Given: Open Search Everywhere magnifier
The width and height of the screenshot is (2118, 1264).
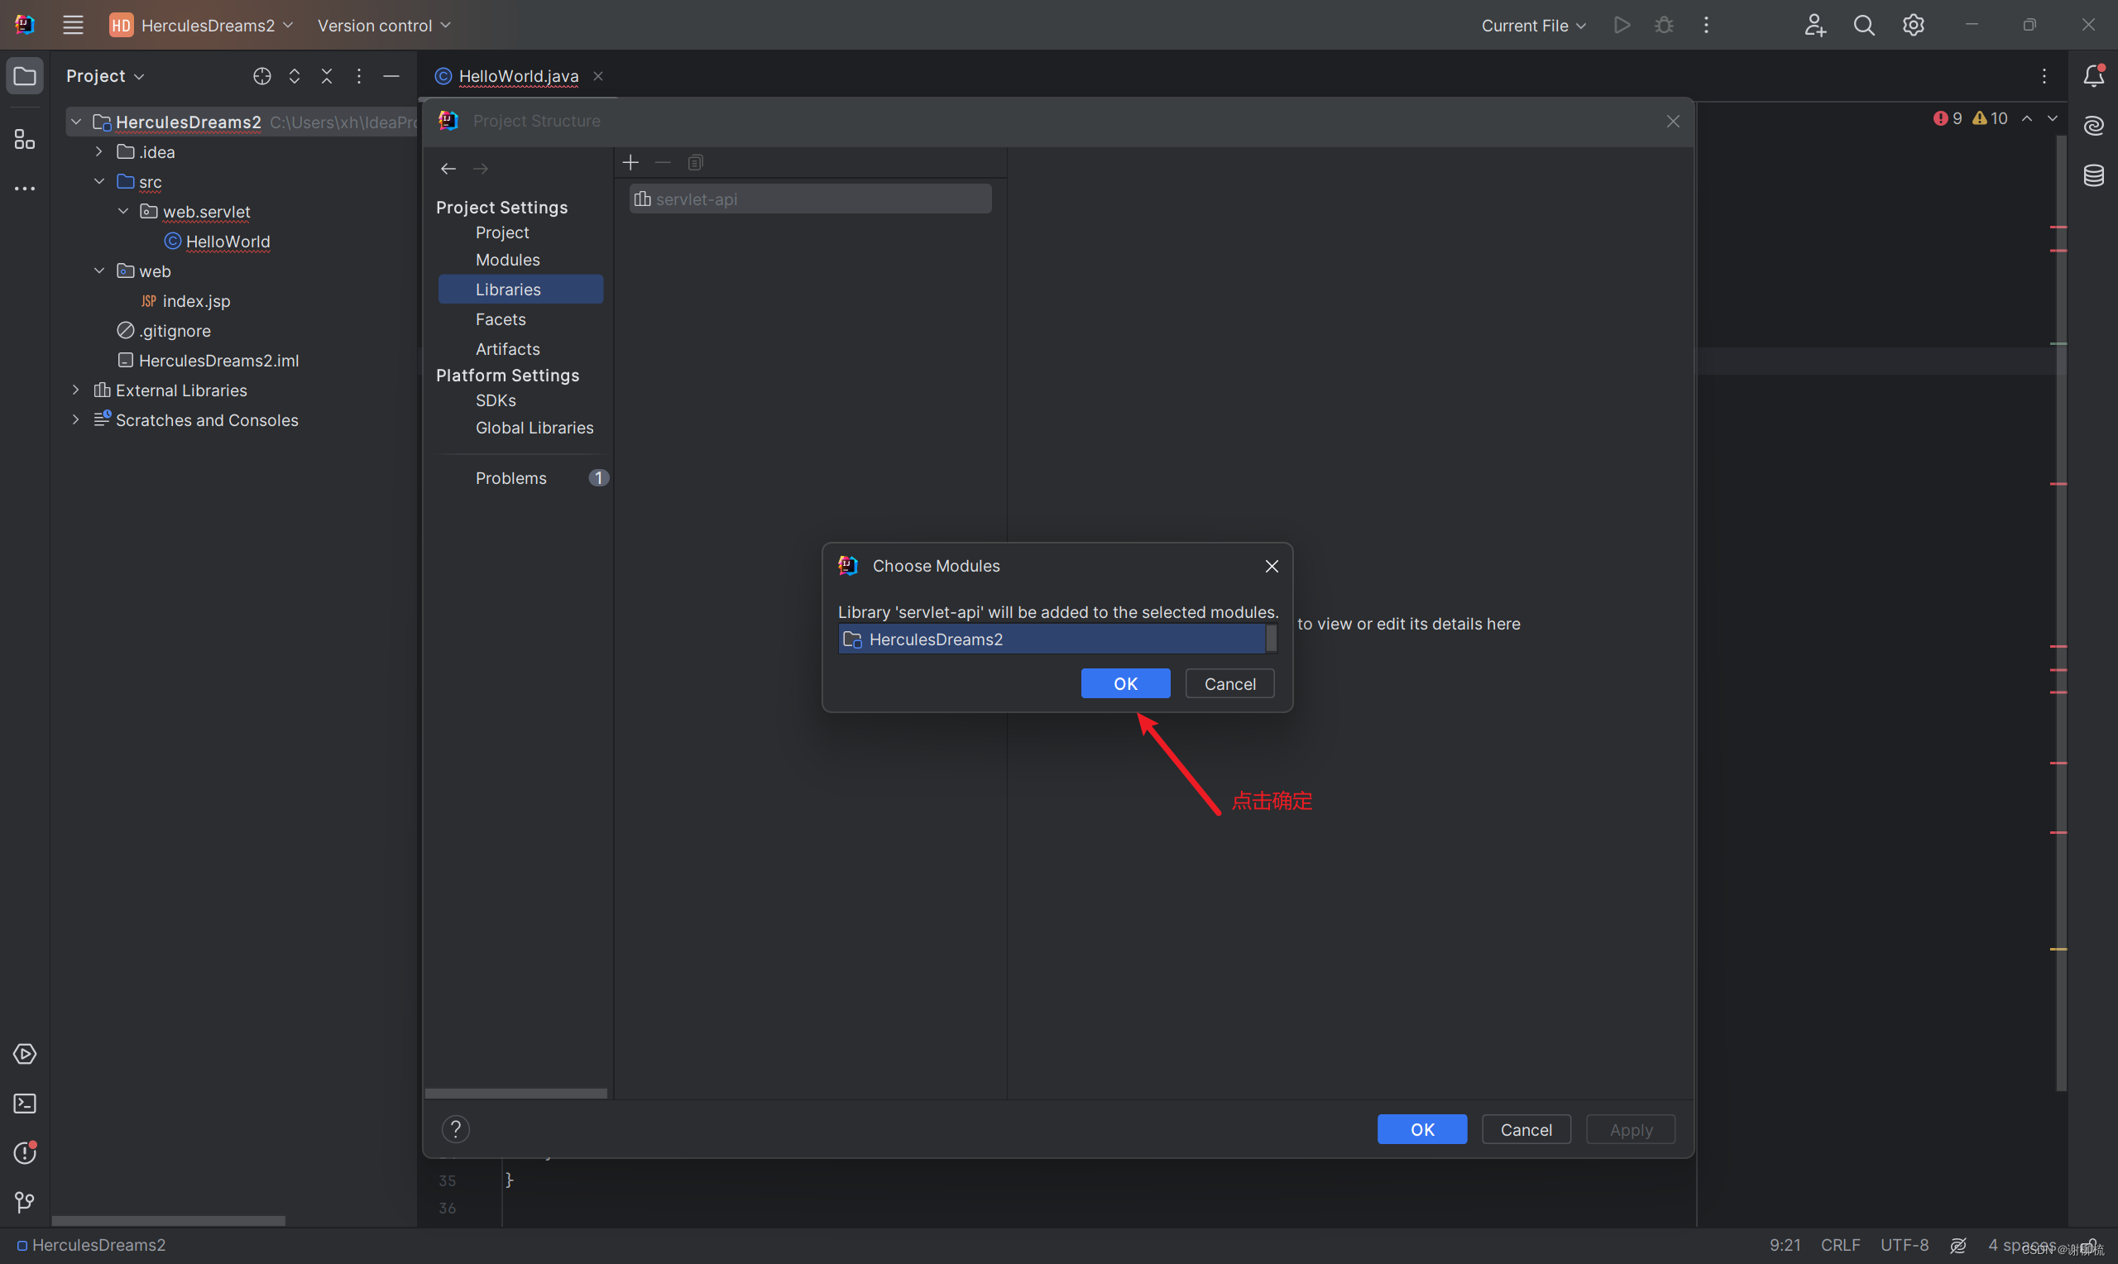Looking at the screenshot, I should 1863,25.
